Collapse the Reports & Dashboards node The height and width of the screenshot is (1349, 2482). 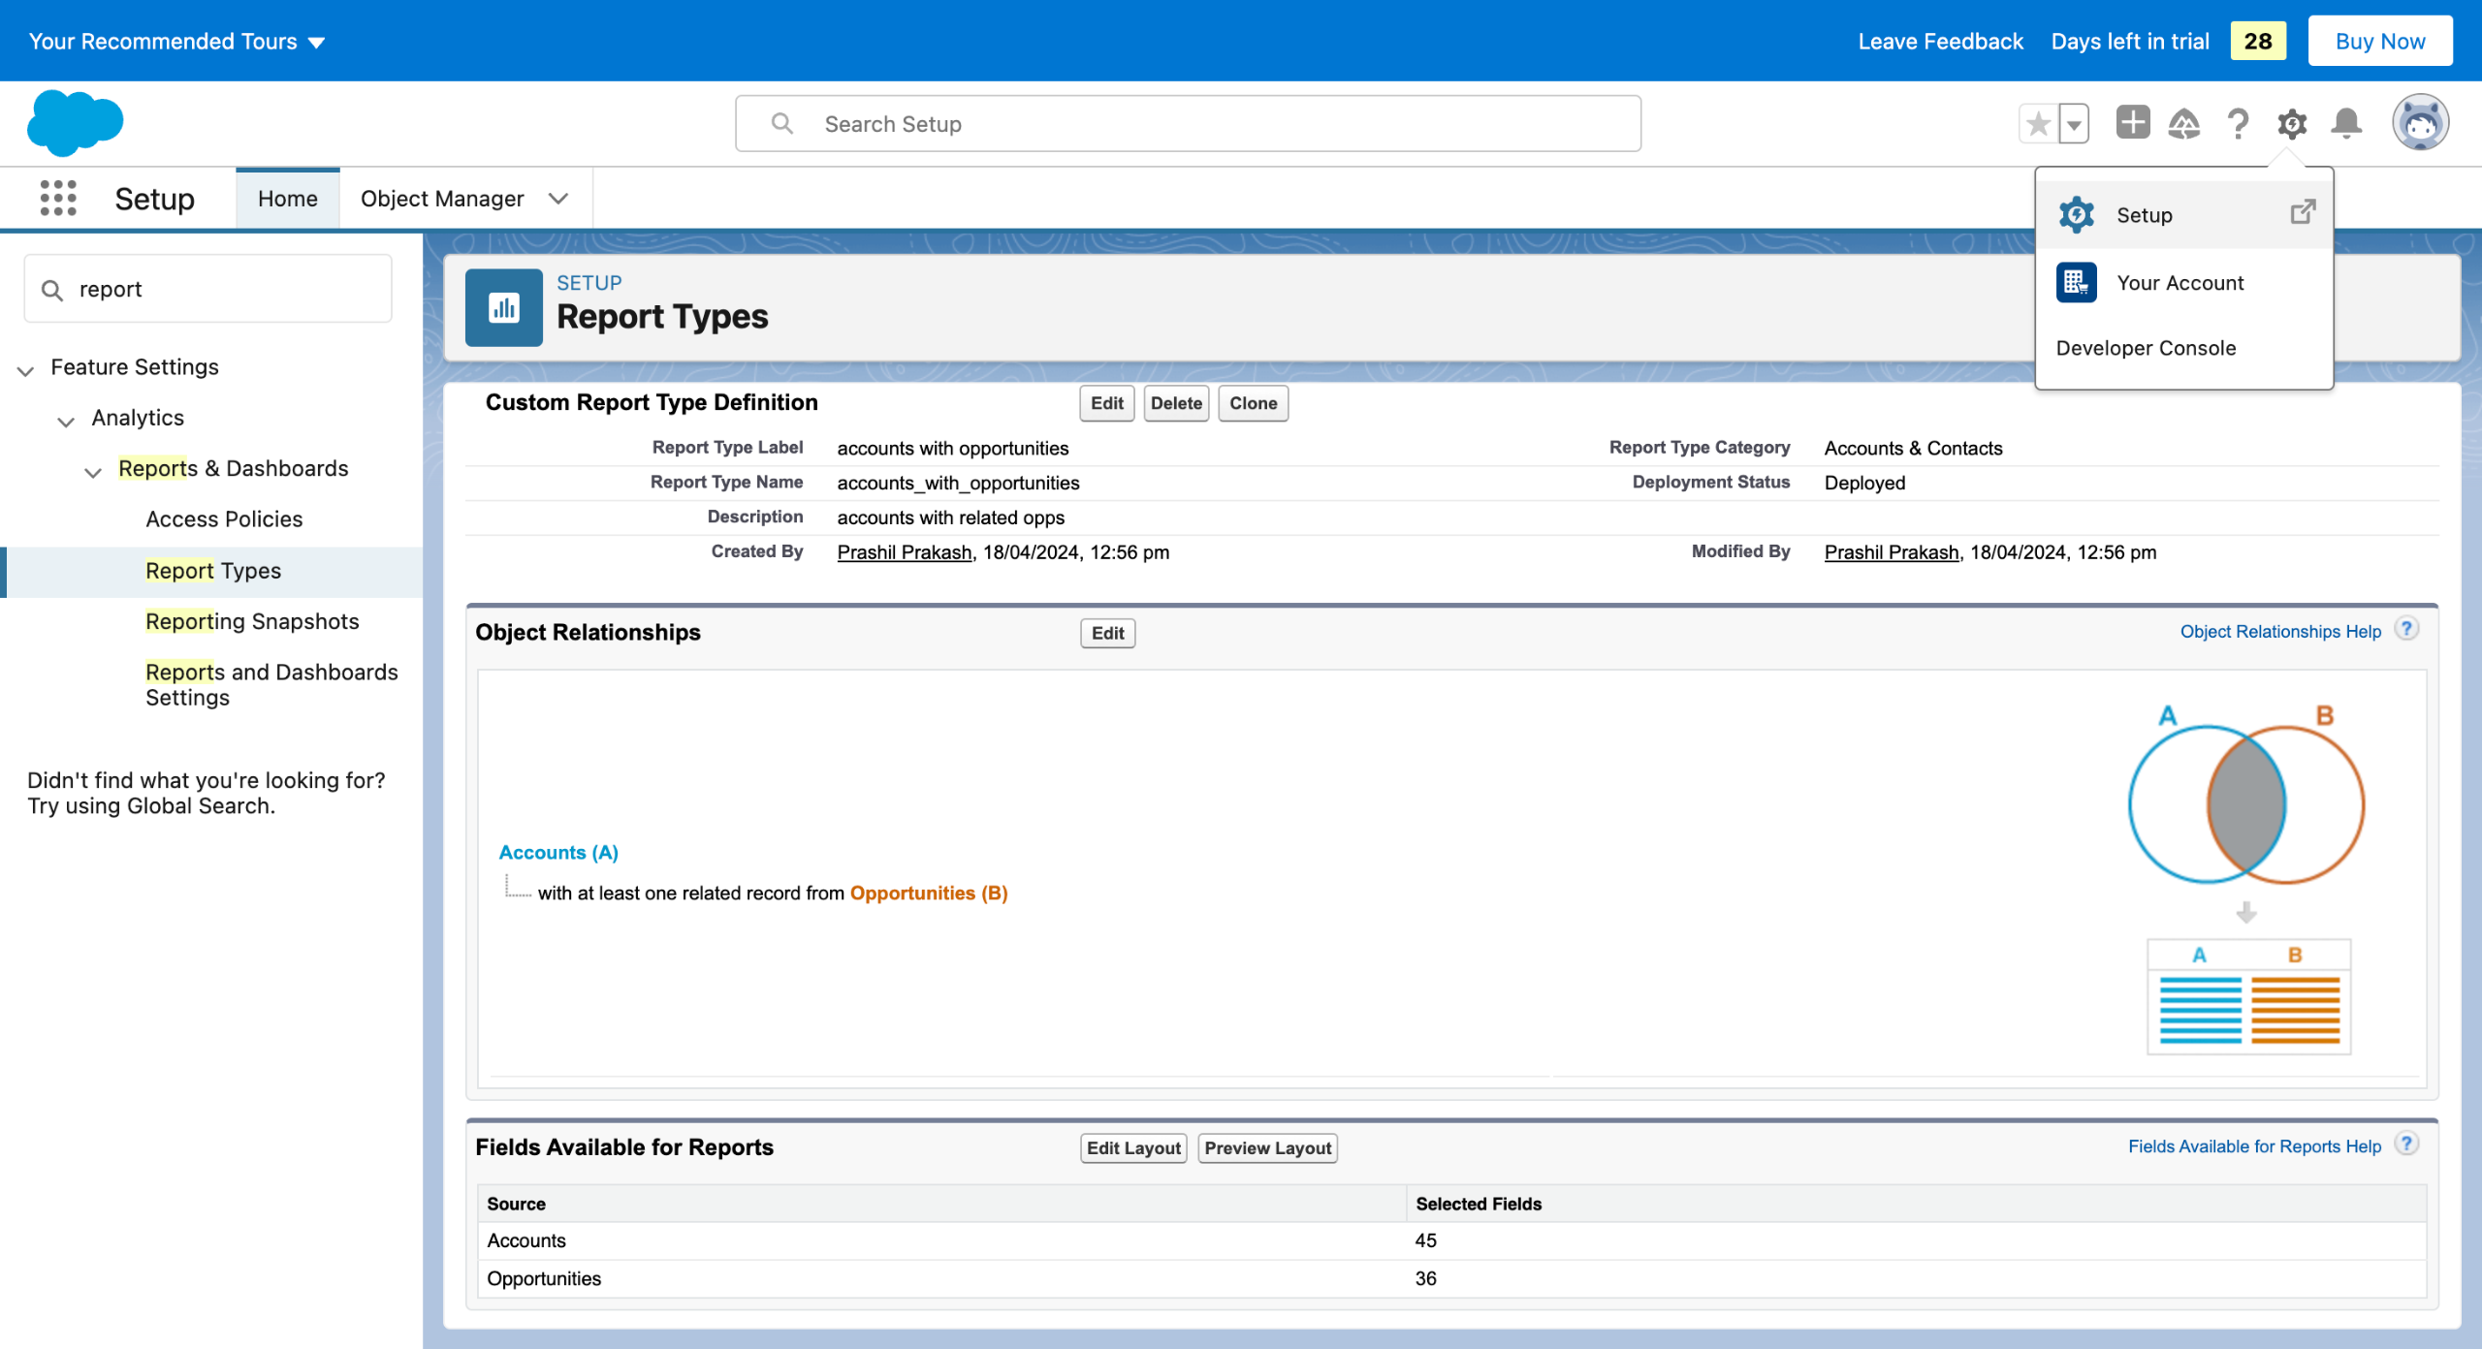coord(93,472)
